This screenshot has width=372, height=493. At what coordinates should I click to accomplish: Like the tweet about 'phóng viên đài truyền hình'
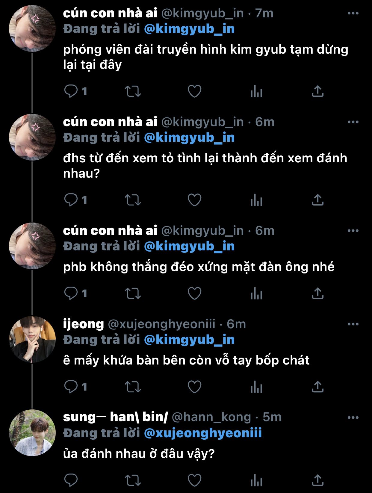194,91
